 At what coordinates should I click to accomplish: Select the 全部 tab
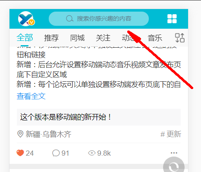(x=25, y=38)
